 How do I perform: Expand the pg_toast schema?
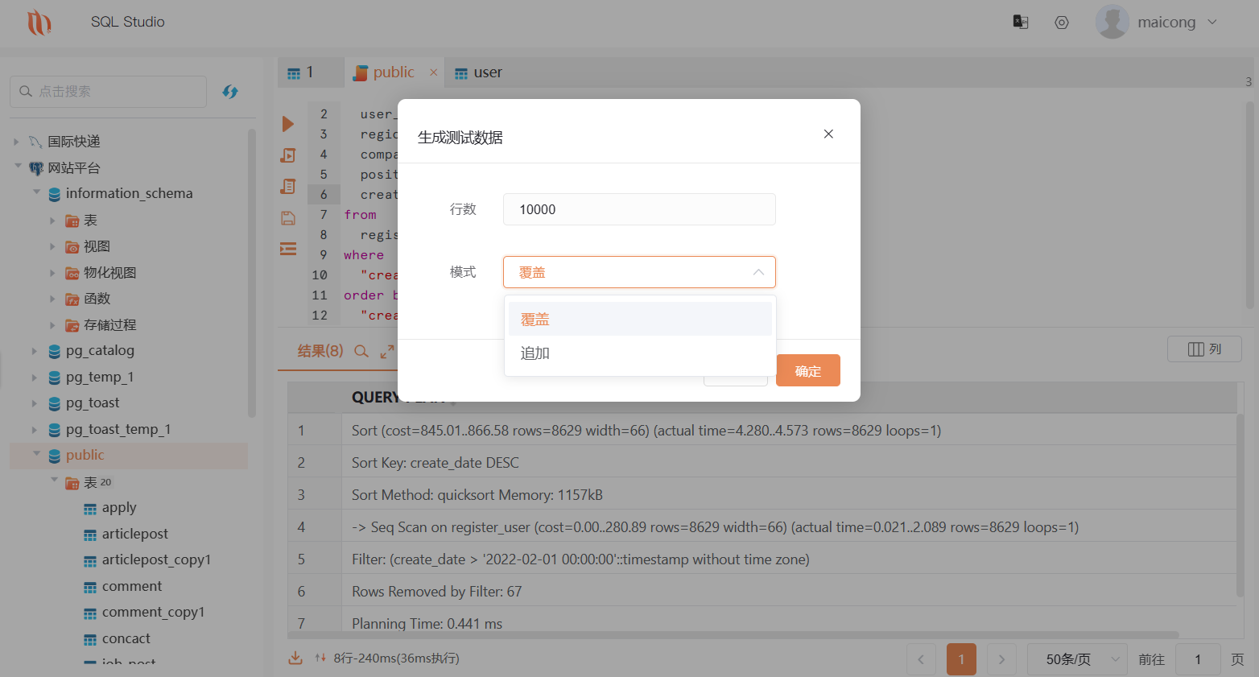[x=34, y=402]
